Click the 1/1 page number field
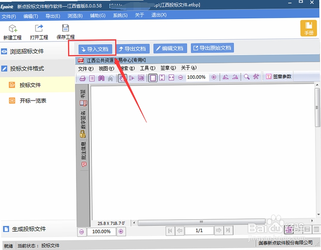Image resolution: width=321 pixels, height=250 pixels. tap(199, 231)
